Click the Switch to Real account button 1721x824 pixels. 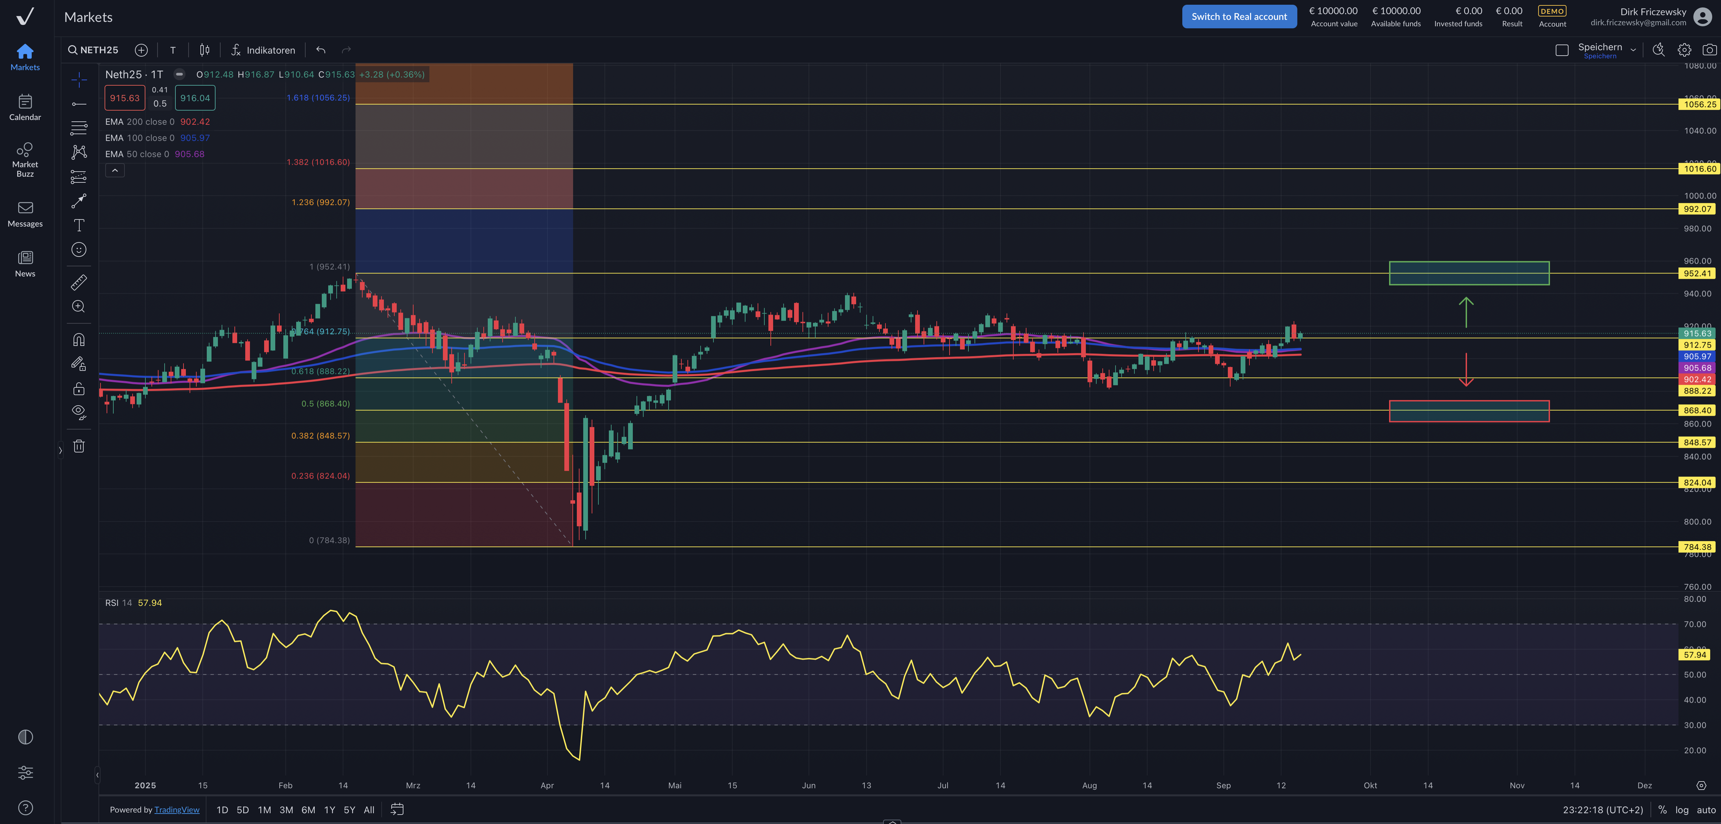pos(1239,16)
